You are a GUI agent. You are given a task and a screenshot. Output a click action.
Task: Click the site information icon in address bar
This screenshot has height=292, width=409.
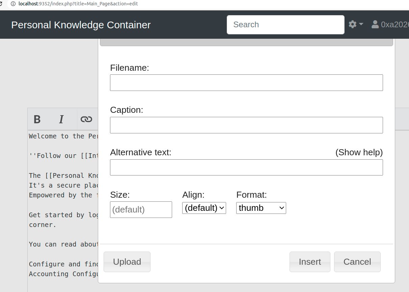coord(13,4)
